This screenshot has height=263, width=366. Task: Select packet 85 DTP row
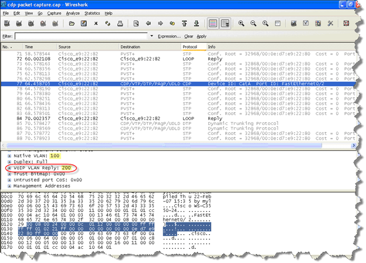coord(178,123)
